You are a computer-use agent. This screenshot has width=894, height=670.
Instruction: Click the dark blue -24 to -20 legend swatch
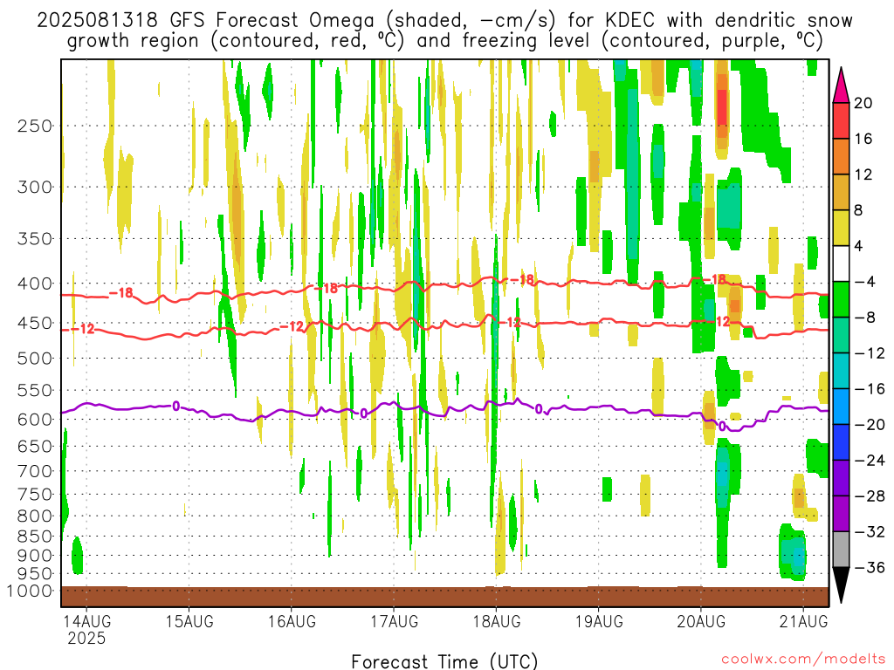(x=841, y=442)
